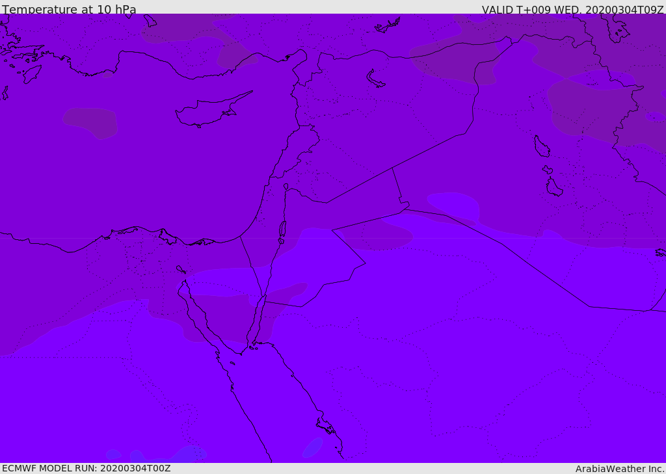The height and width of the screenshot is (474, 666).
Task: Click the island of Rhodes near Turkey
Action: click(x=32, y=73)
